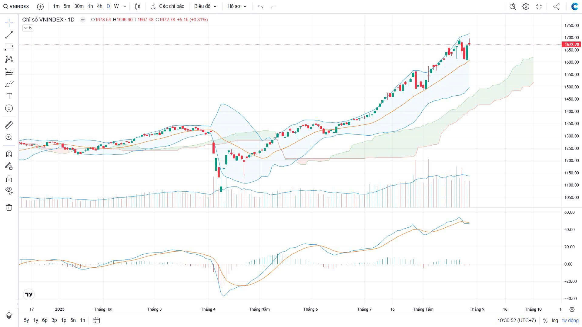Viewport: 582px width, 327px height.
Task: Toggle hide all drawings eye icon
Action: point(9,190)
